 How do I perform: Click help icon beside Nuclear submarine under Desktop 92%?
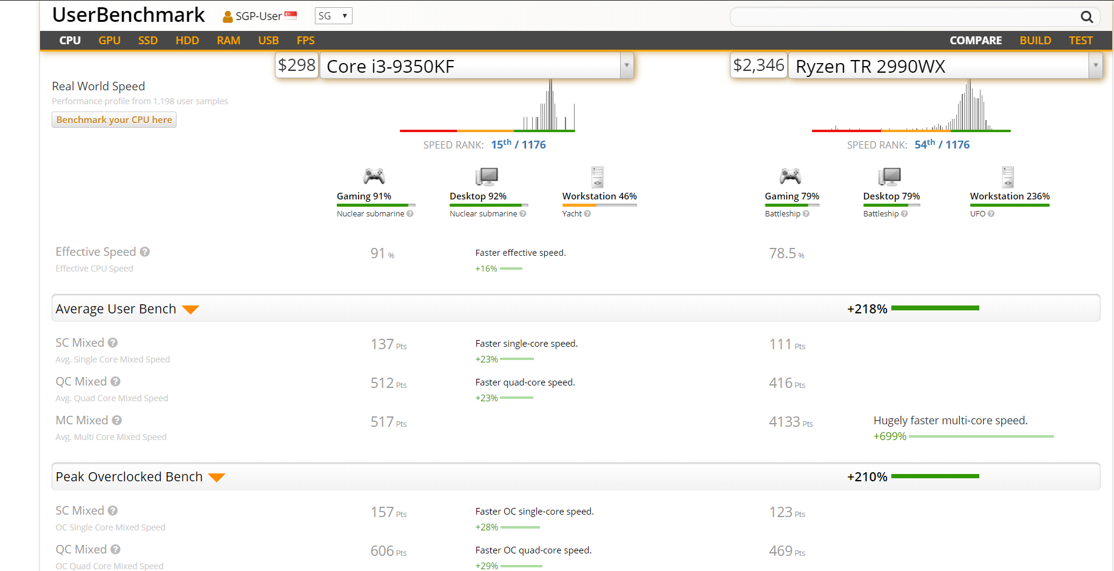coord(523,214)
